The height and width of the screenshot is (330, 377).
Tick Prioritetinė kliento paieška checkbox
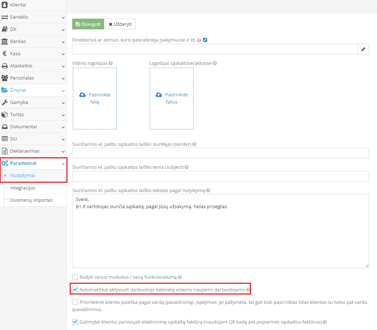[75, 302]
